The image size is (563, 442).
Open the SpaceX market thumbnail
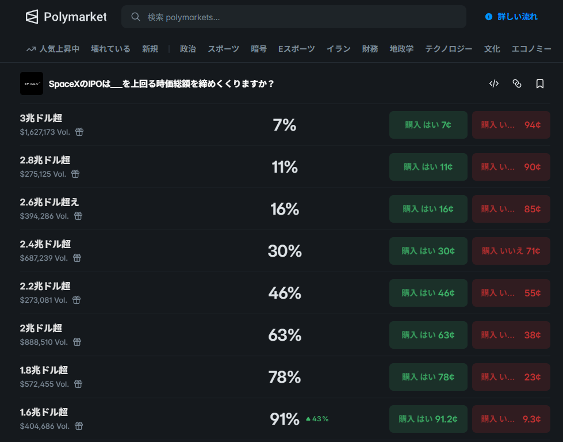click(32, 83)
